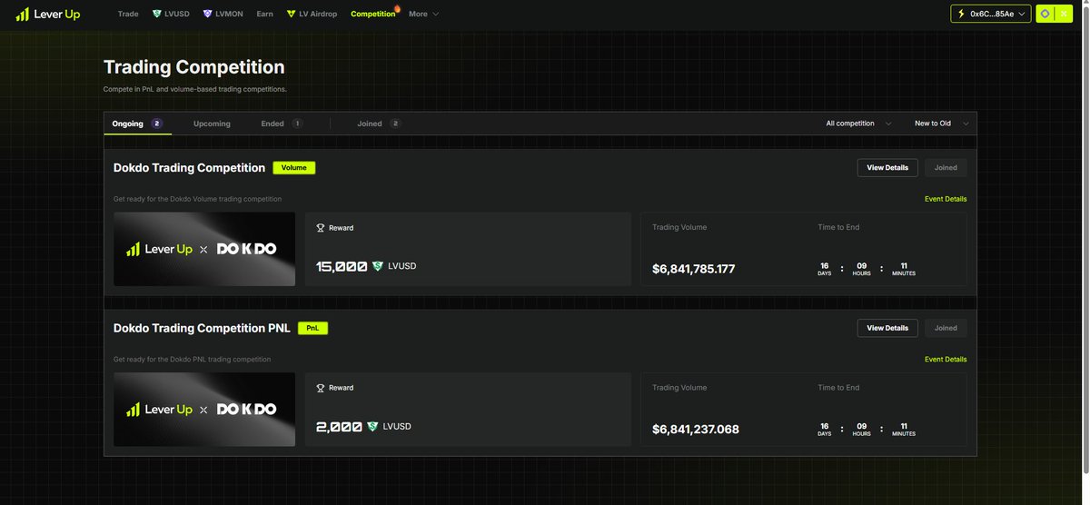Click the Dokdo Trading Competition title
This screenshot has width=1090, height=505.
tap(189, 168)
